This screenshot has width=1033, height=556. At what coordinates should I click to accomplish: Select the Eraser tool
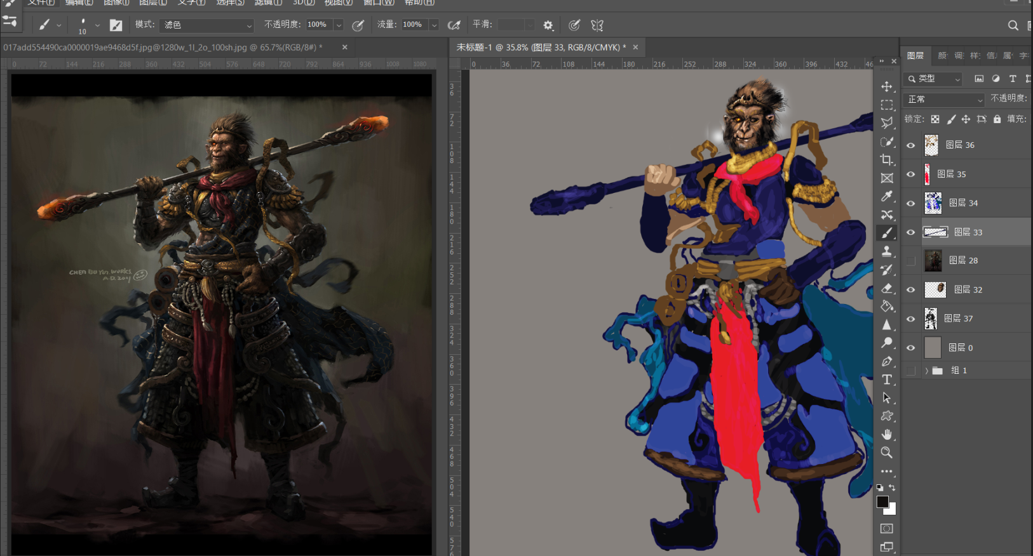887,288
